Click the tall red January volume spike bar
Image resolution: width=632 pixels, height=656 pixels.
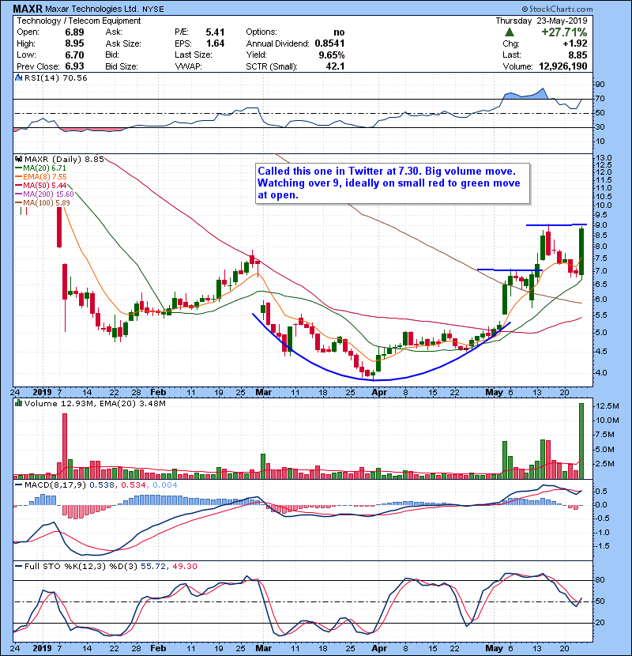tap(65, 446)
